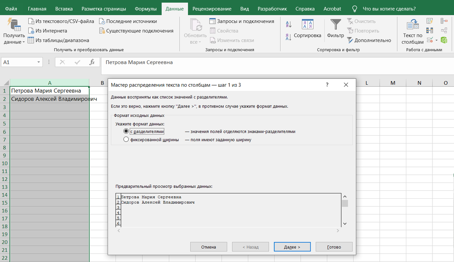Click the Готово button
454x262 pixels.
click(334, 247)
